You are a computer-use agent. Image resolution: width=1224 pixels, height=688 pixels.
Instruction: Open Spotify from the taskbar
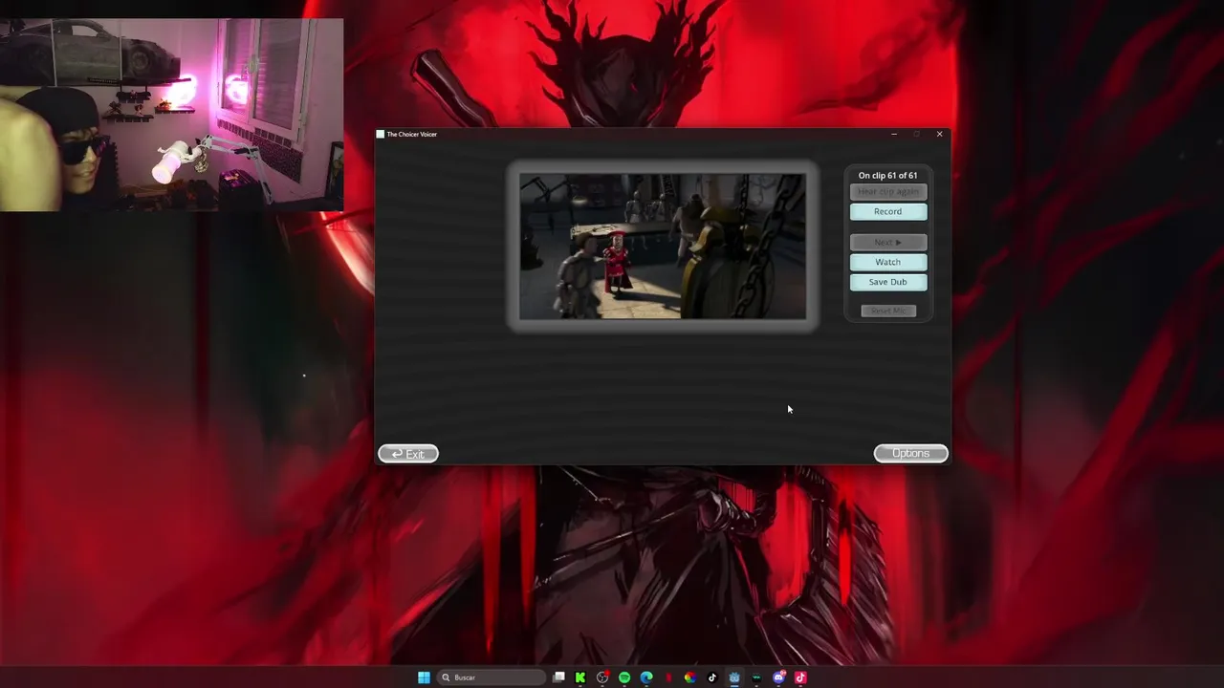tap(624, 677)
